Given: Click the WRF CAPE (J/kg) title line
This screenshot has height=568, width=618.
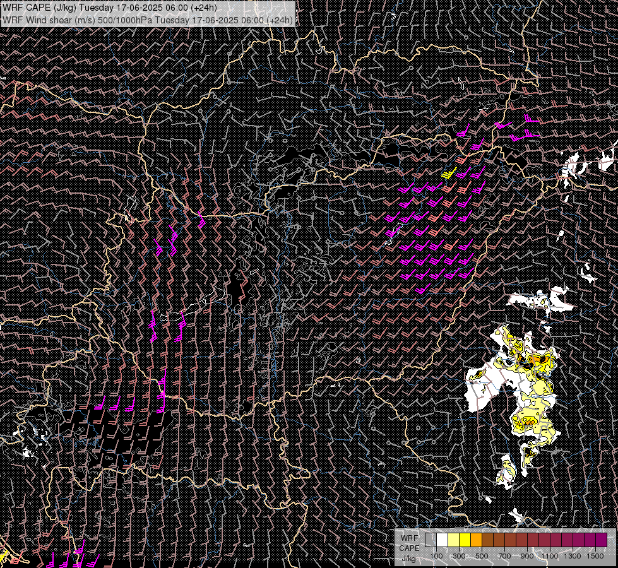Looking at the screenshot, I should pyautogui.click(x=109, y=8).
